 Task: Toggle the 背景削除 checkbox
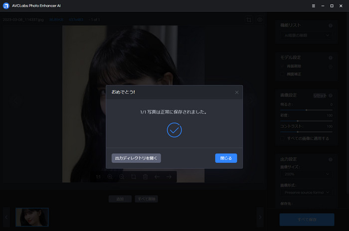(282, 66)
